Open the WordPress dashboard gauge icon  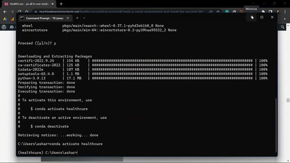click(12, 27)
